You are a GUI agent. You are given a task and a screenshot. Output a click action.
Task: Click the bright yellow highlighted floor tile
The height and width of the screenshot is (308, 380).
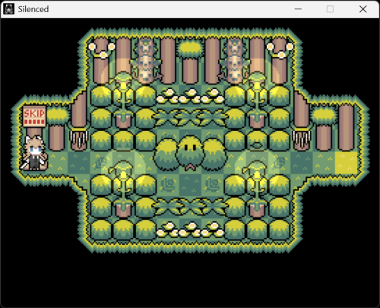point(346,162)
